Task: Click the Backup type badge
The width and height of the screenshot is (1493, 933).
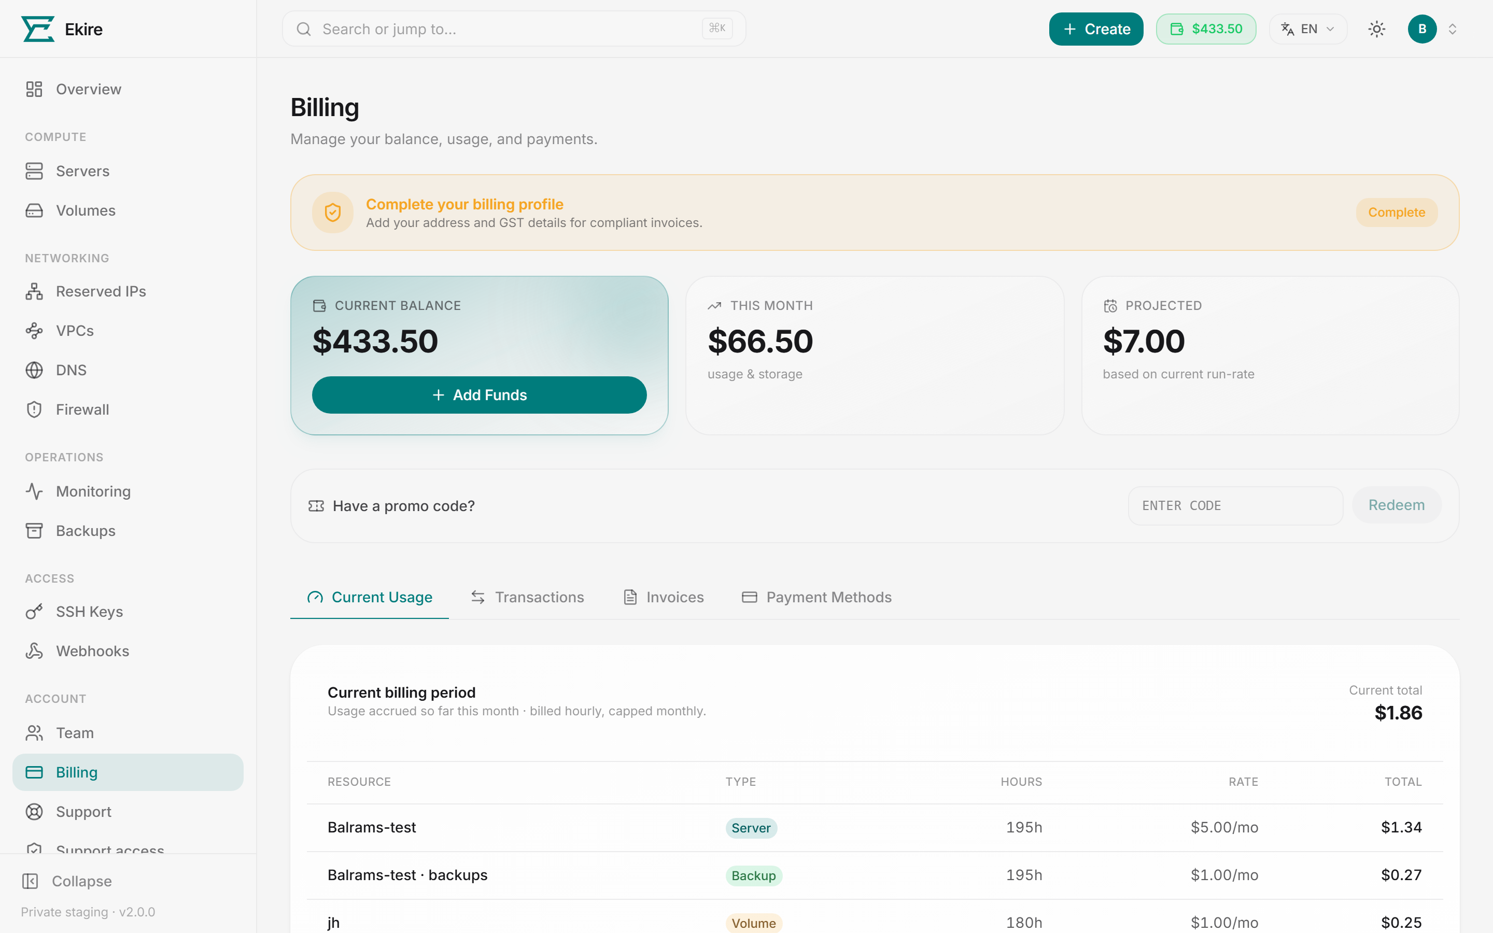Action: pos(753,875)
